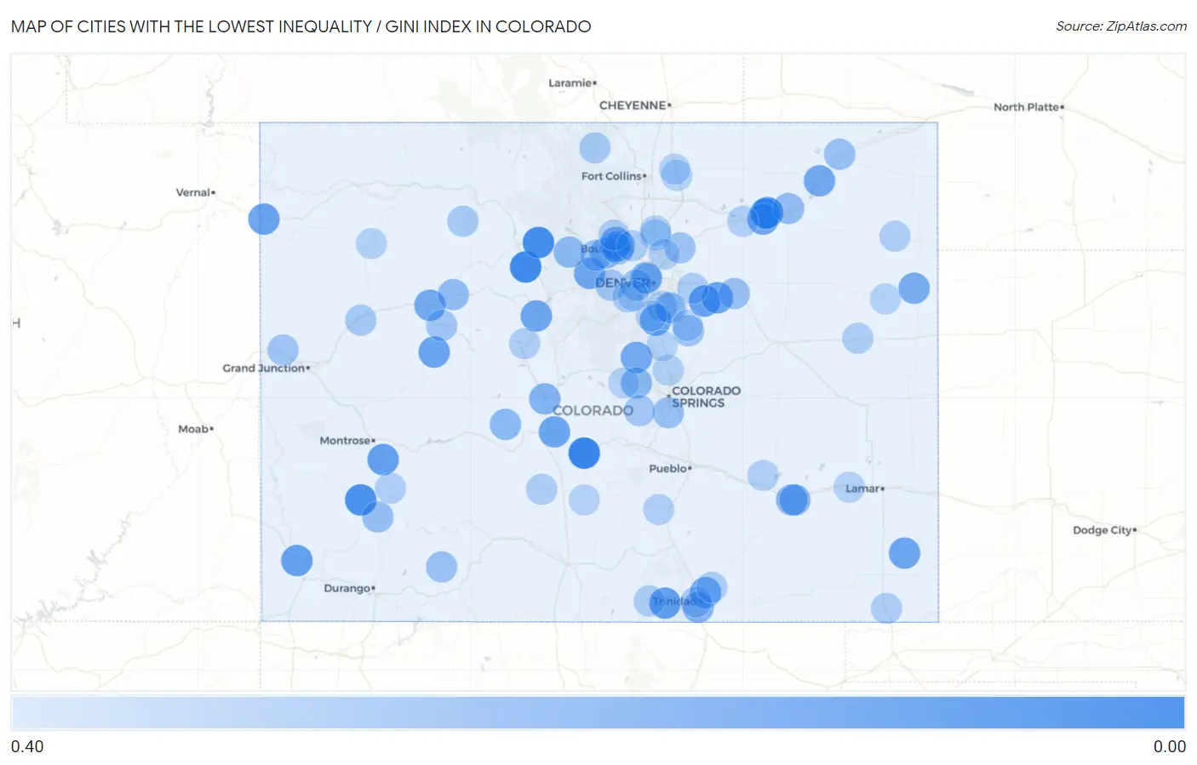Click the Gini index color gradient legend bar
1197x765 pixels.
pos(598,712)
